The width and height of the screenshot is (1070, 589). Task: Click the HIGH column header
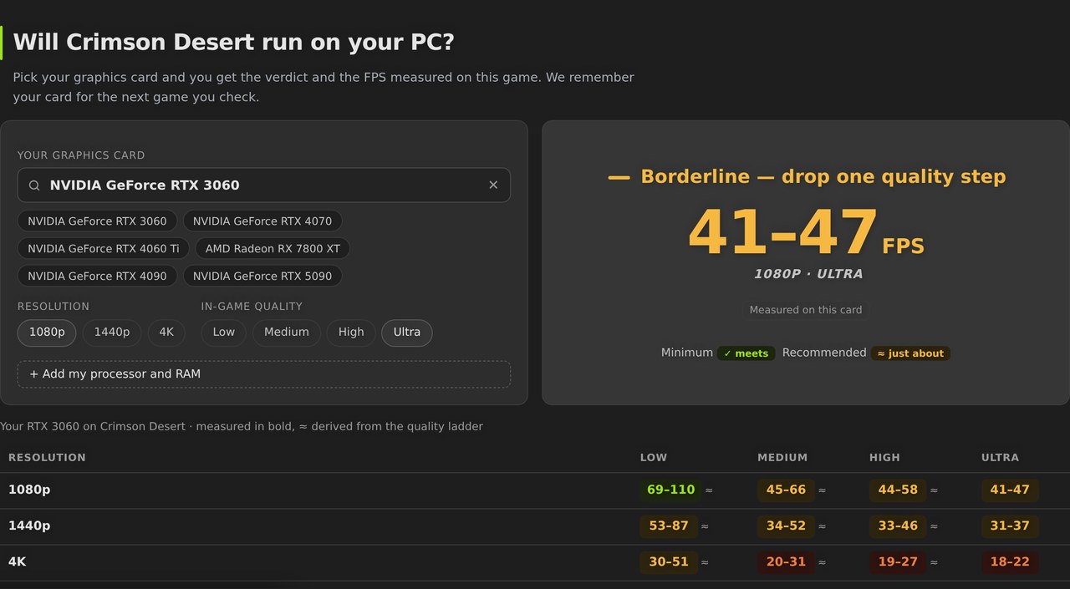click(x=884, y=458)
